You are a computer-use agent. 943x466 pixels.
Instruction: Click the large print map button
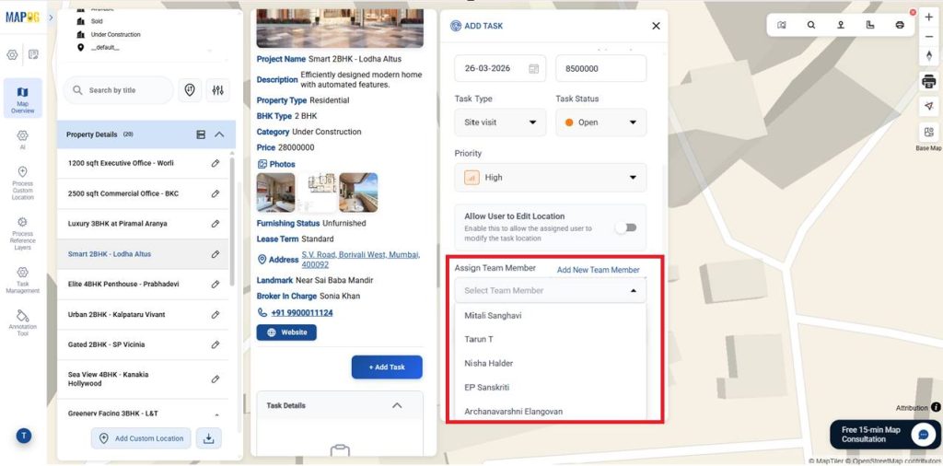pos(929,81)
